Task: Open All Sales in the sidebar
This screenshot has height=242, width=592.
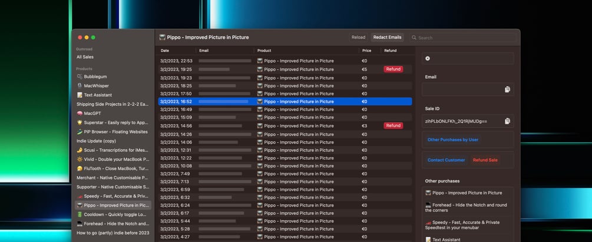Action: coord(85,57)
